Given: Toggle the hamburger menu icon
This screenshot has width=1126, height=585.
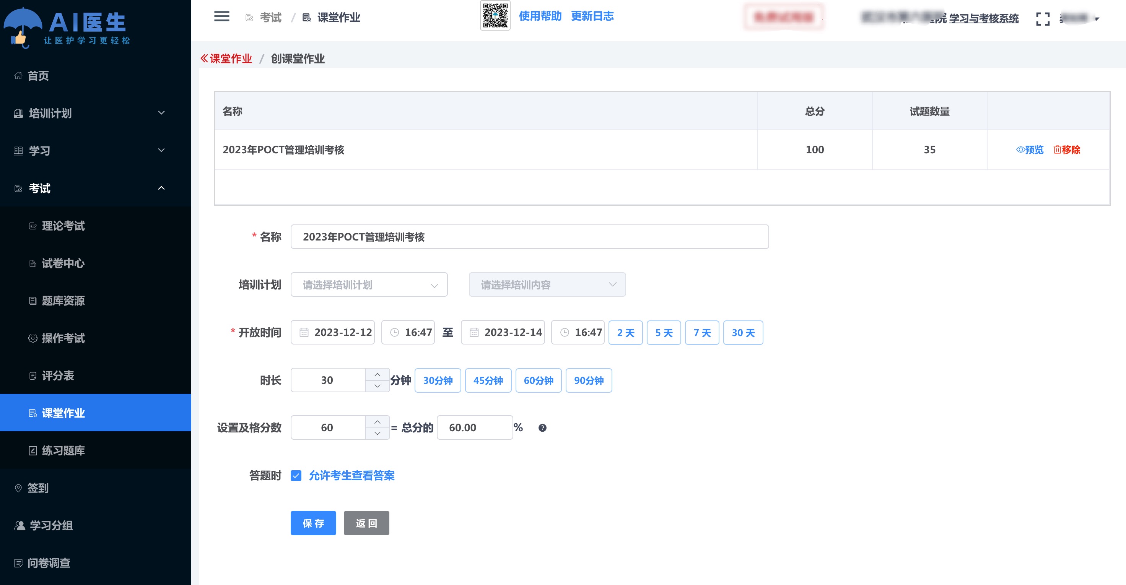Looking at the screenshot, I should click(221, 16).
